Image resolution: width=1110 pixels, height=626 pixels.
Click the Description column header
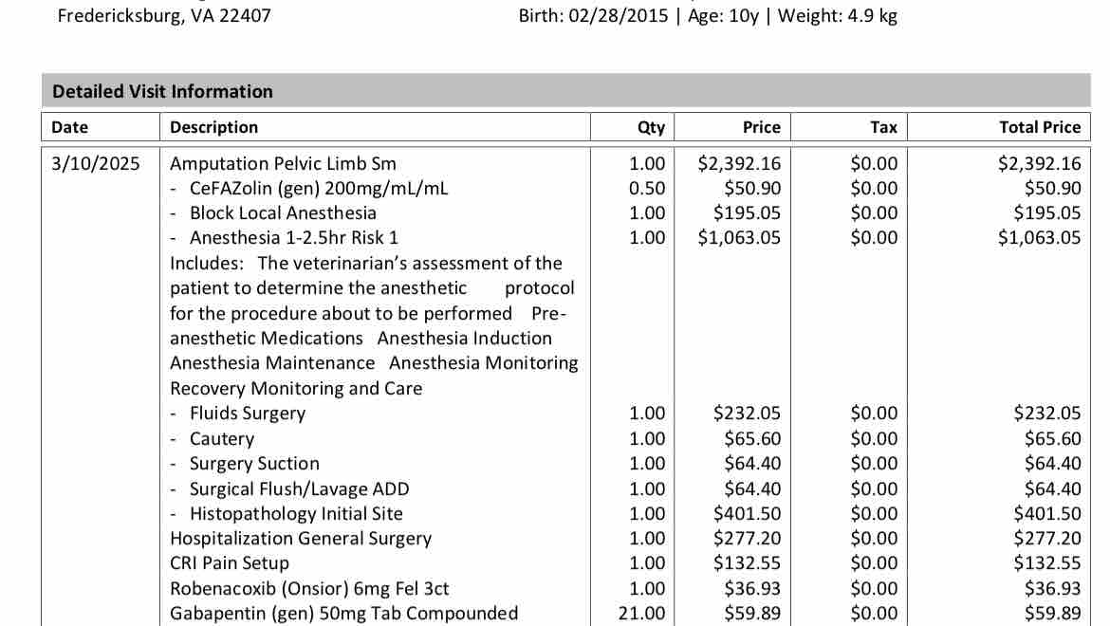213,127
